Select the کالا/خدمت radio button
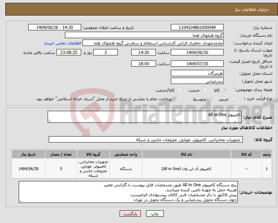Image resolution: width=278 pixels, height=223 pixels. click(180, 90)
